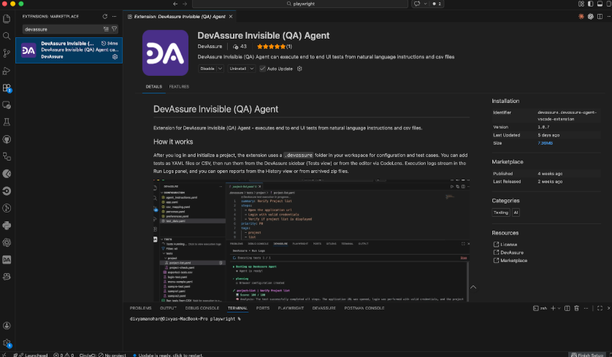Open the Source Control view
Viewport: 612px width, 357px height.
point(7,53)
